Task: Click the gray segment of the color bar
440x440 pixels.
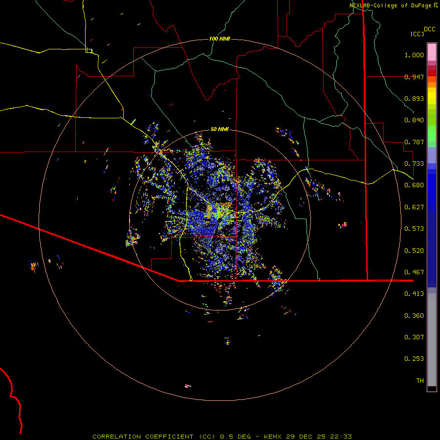Action: pos(432,340)
